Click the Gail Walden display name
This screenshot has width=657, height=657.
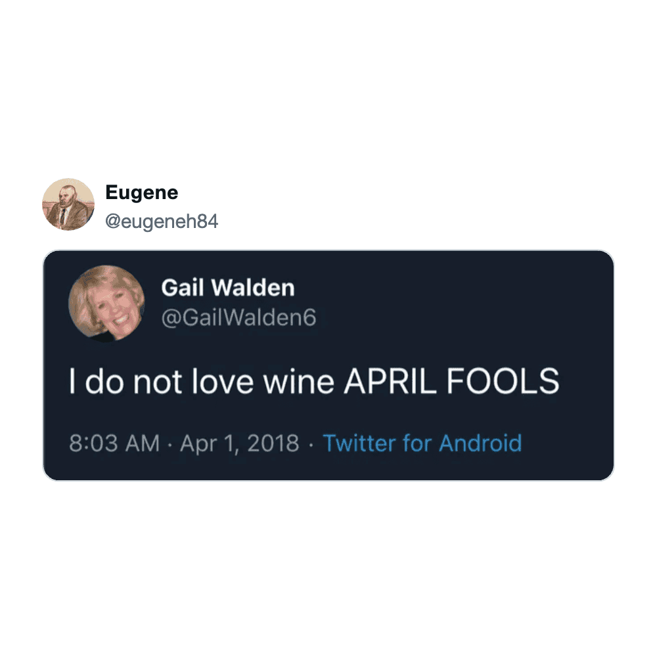(228, 288)
